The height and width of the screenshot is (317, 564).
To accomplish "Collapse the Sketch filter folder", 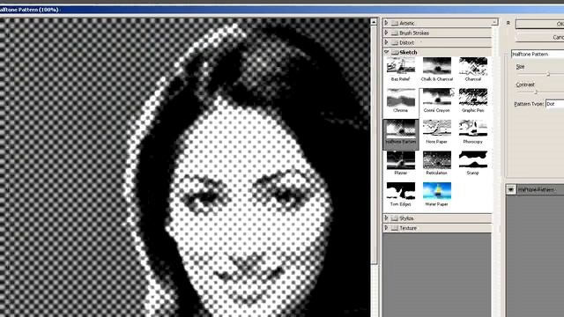I will [386, 52].
